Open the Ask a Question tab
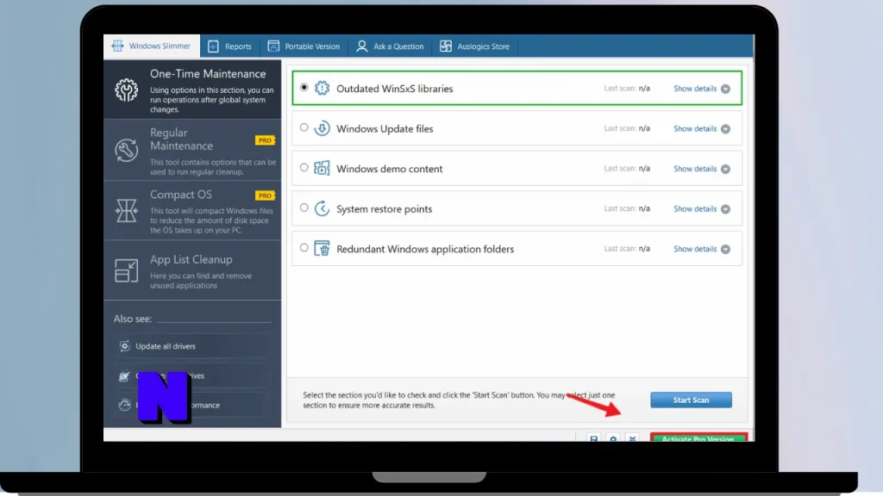Viewport: 883px width, 496px height. (x=390, y=46)
